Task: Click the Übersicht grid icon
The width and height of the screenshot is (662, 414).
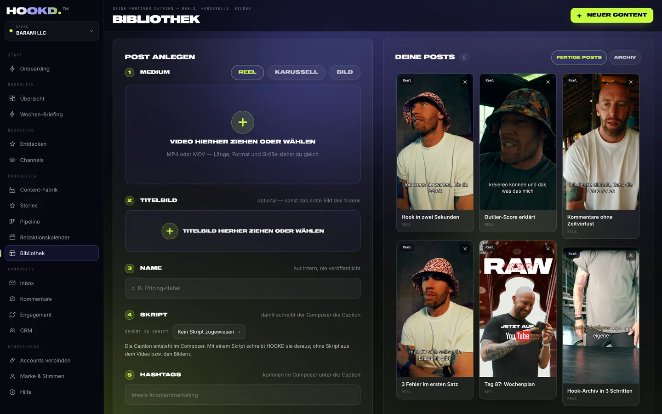Action: point(12,98)
